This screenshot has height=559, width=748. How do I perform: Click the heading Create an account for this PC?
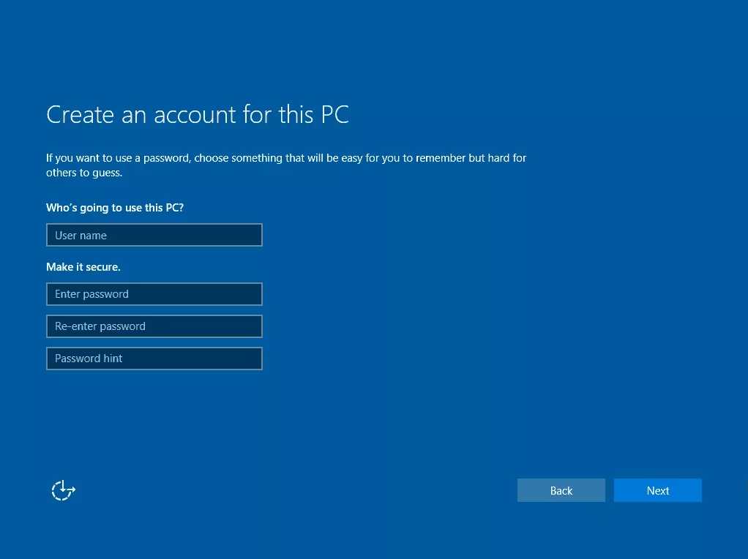pos(197,114)
